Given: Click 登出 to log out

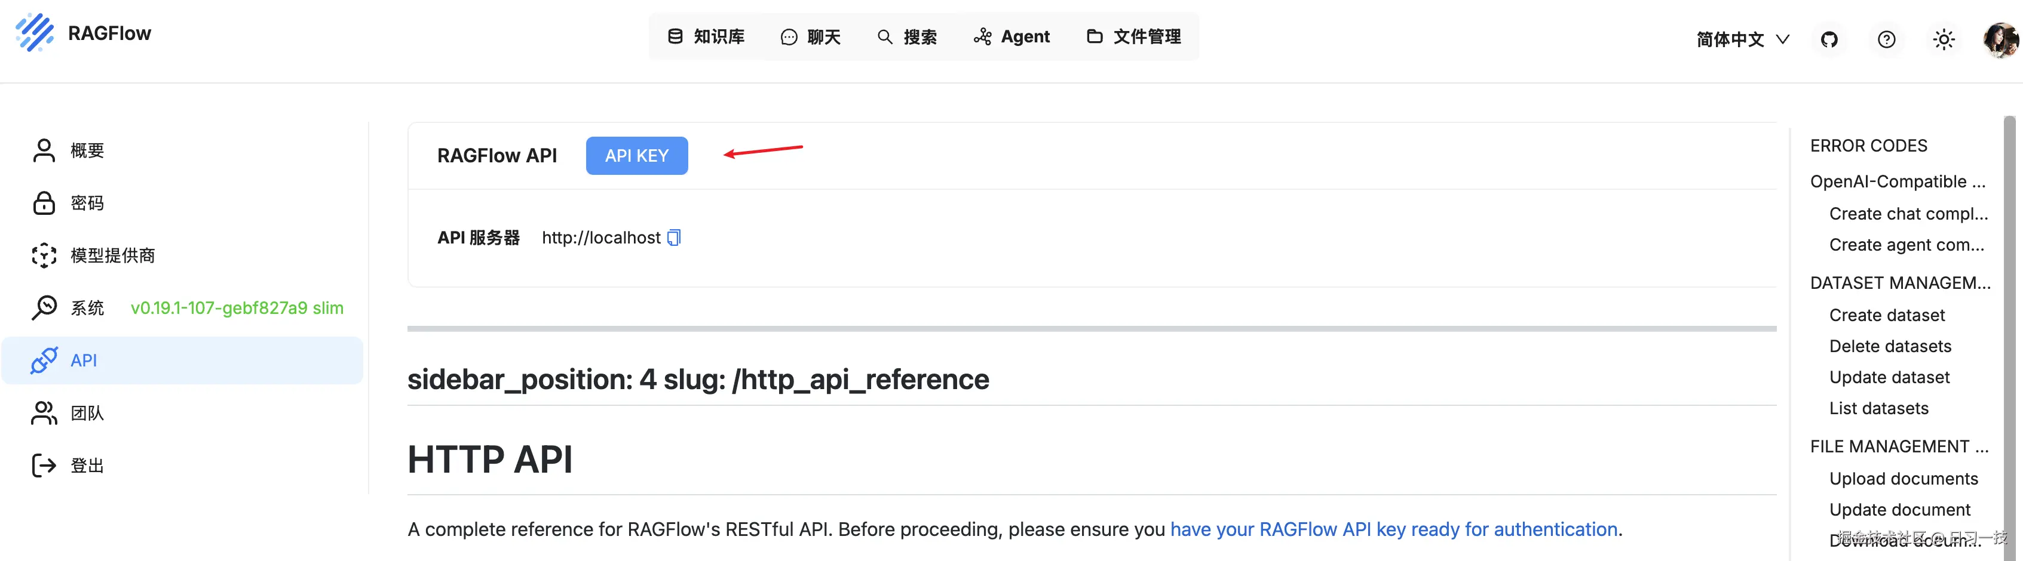Looking at the screenshot, I should pos(87,464).
